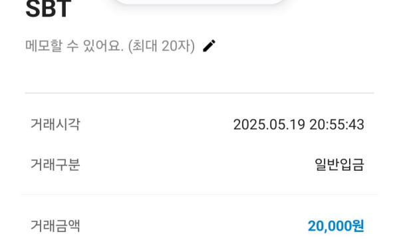The width and height of the screenshot is (399, 242).
Task: Tap the rounded popup card at top
Action: pyautogui.click(x=199, y=2)
